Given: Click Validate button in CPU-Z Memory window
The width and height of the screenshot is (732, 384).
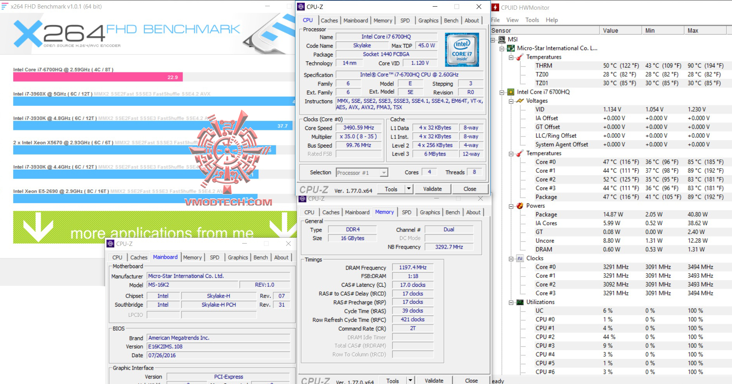Looking at the screenshot, I should [x=434, y=380].
